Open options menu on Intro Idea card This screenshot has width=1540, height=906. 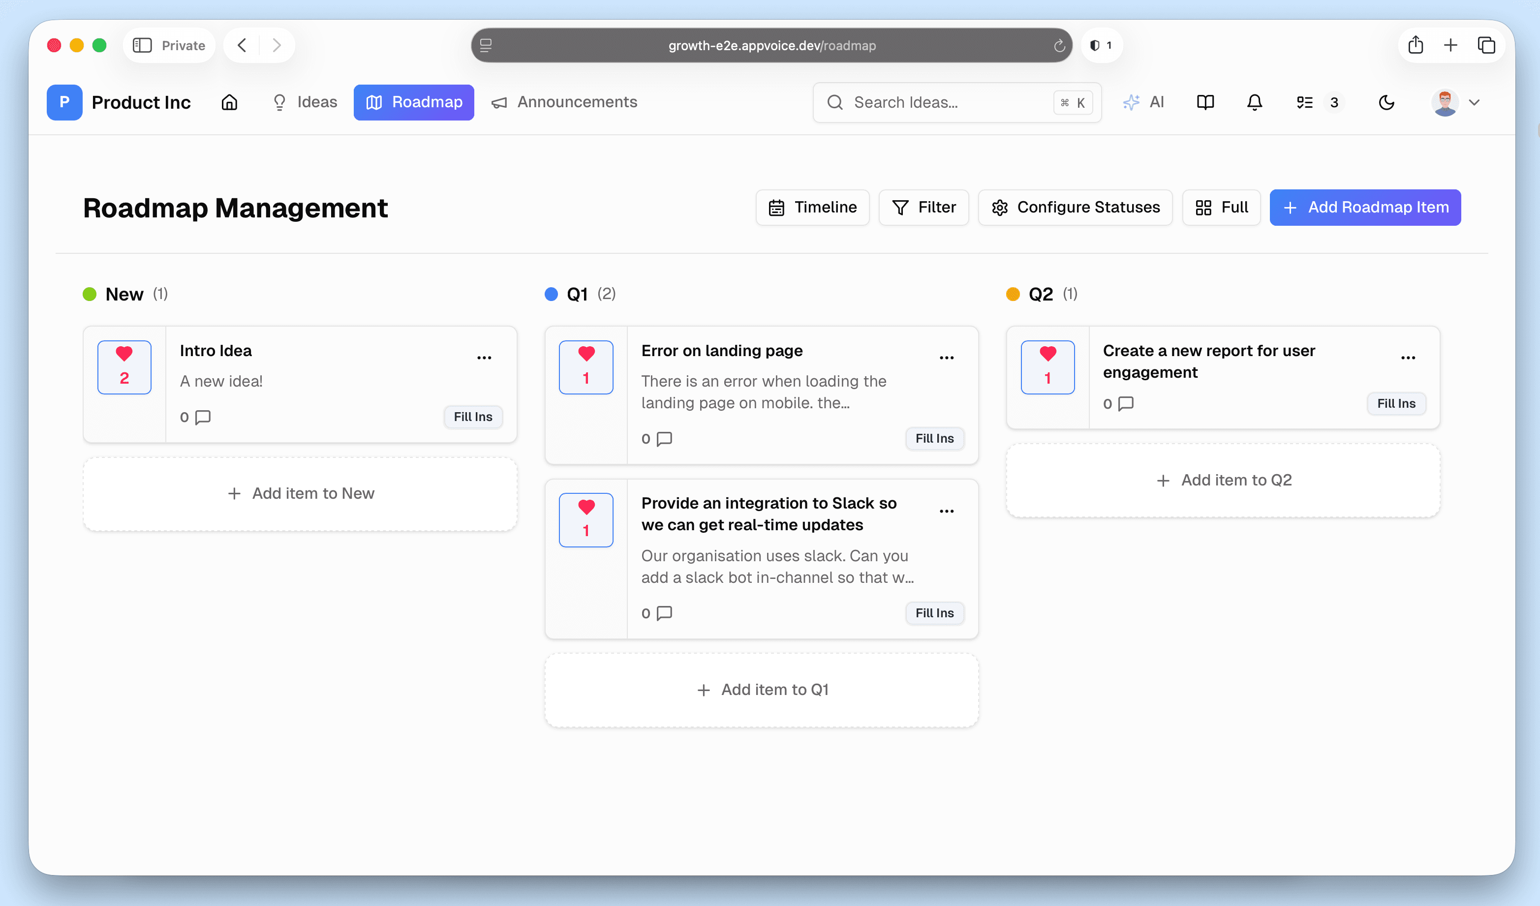coord(483,358)
